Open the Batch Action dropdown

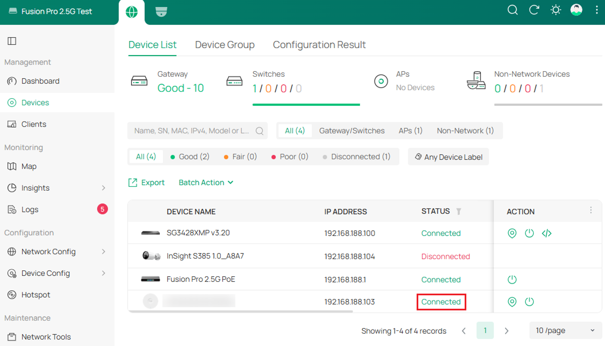(206, 183)
